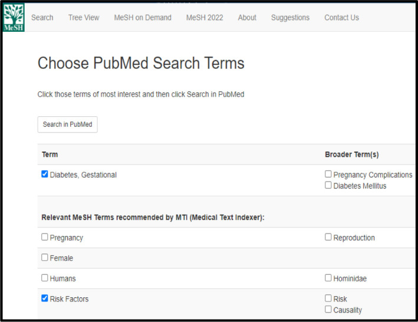Check the Hominidae broader term
Viewport: 418px width, 322px height.
tap(328, 278)
